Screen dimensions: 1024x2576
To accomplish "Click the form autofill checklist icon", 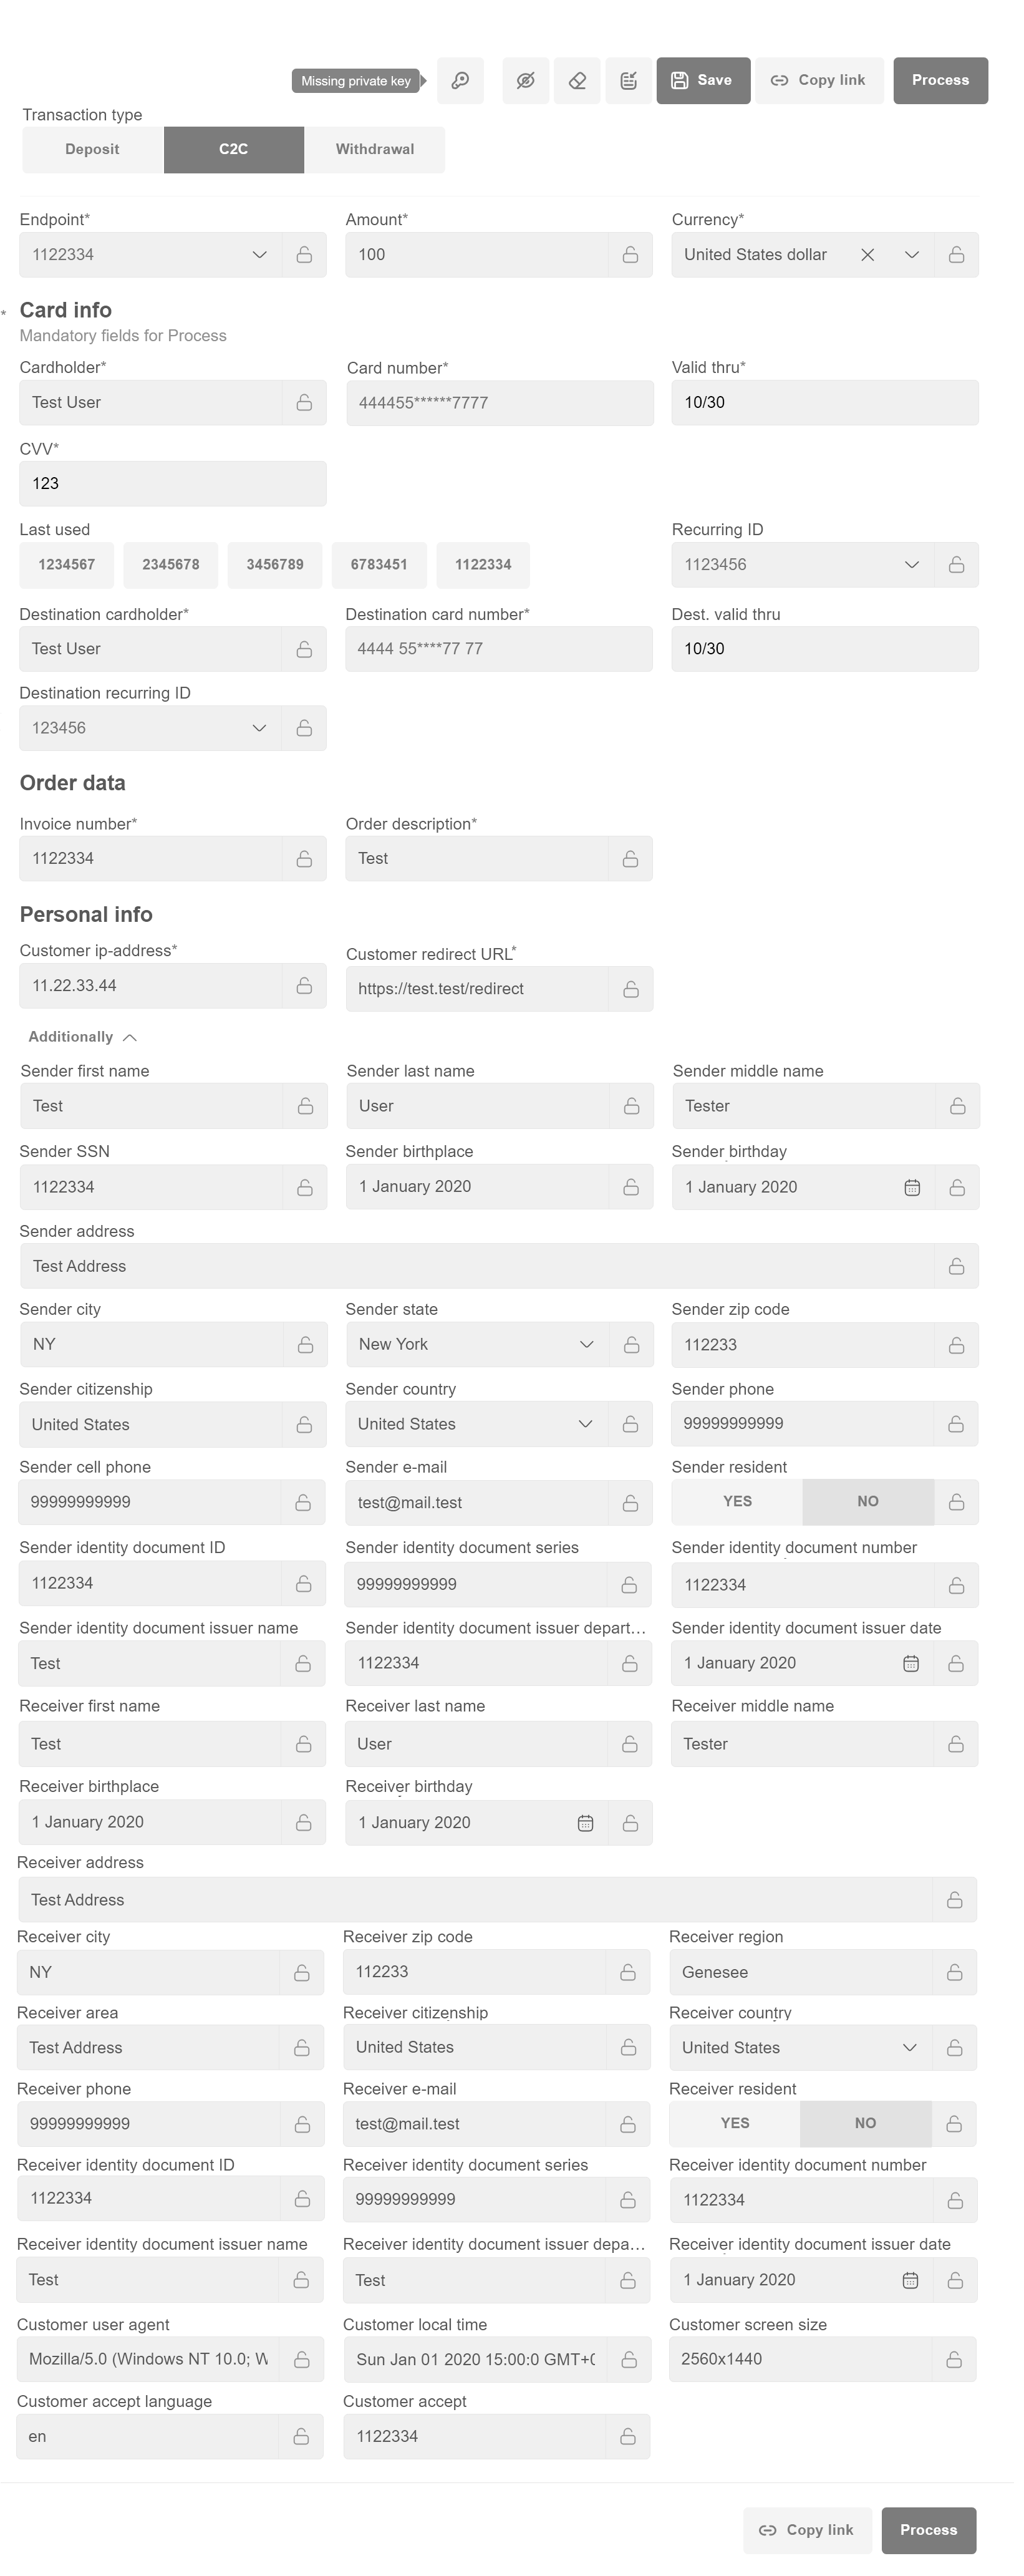I will tap(629, 81).
